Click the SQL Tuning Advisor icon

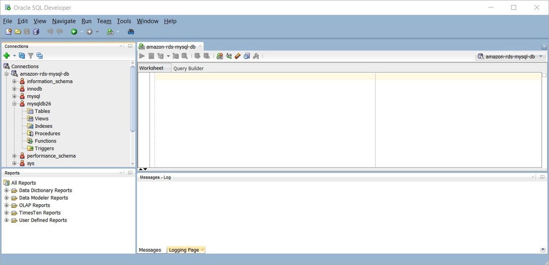coord(185,56)
